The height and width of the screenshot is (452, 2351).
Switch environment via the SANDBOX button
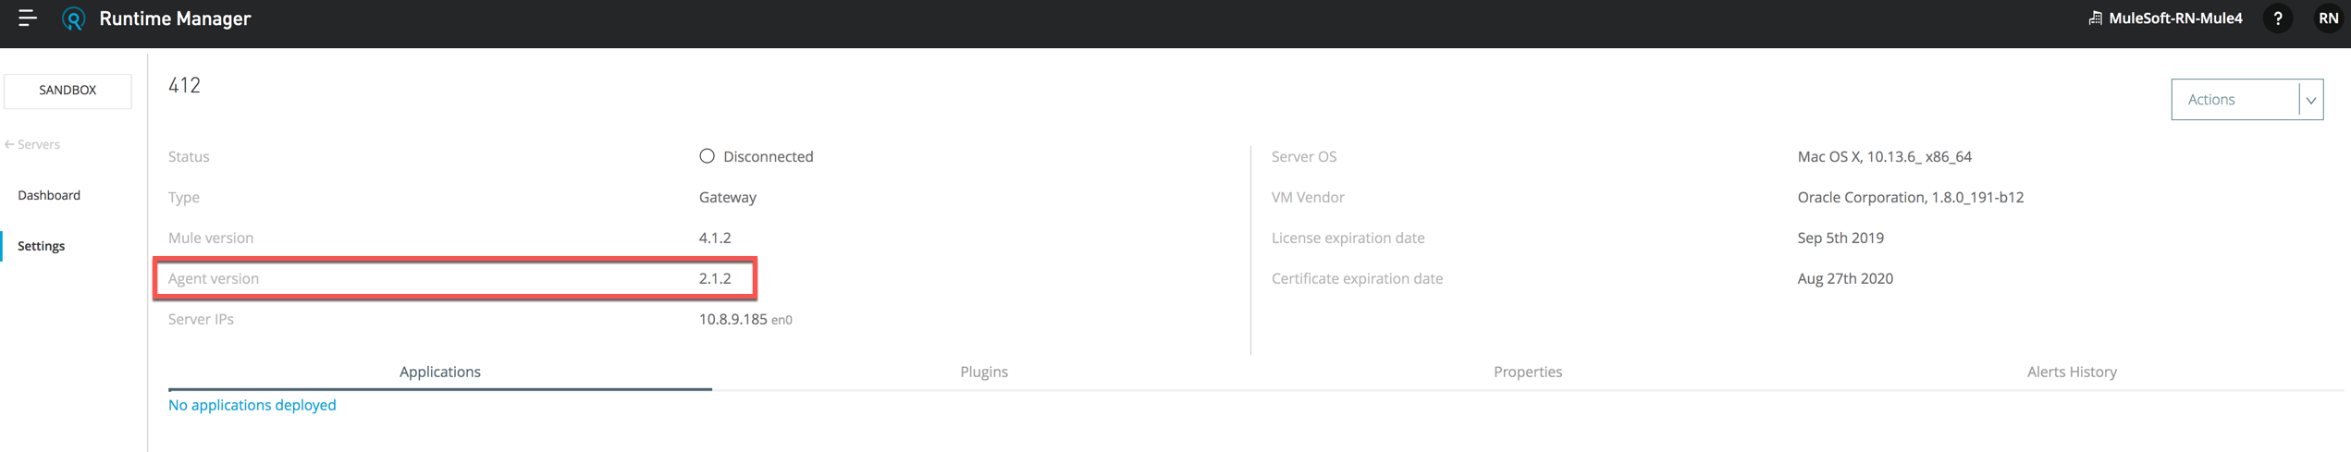68,91
